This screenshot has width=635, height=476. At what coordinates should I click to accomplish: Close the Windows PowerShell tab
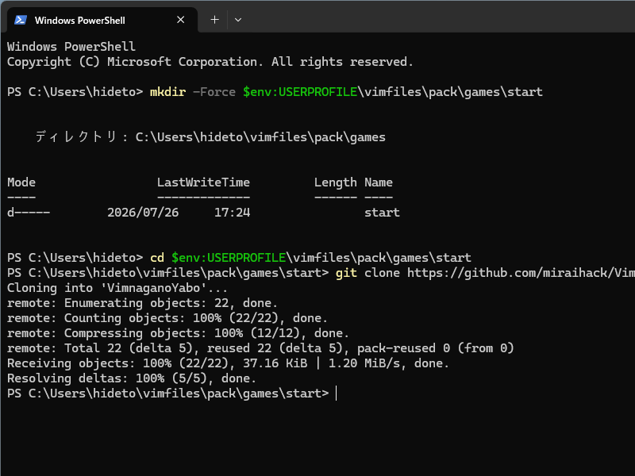point(181,20)
